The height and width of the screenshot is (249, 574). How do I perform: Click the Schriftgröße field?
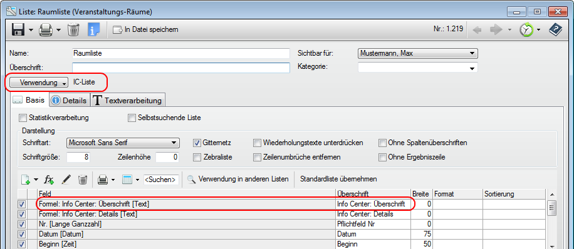(78, 157)
